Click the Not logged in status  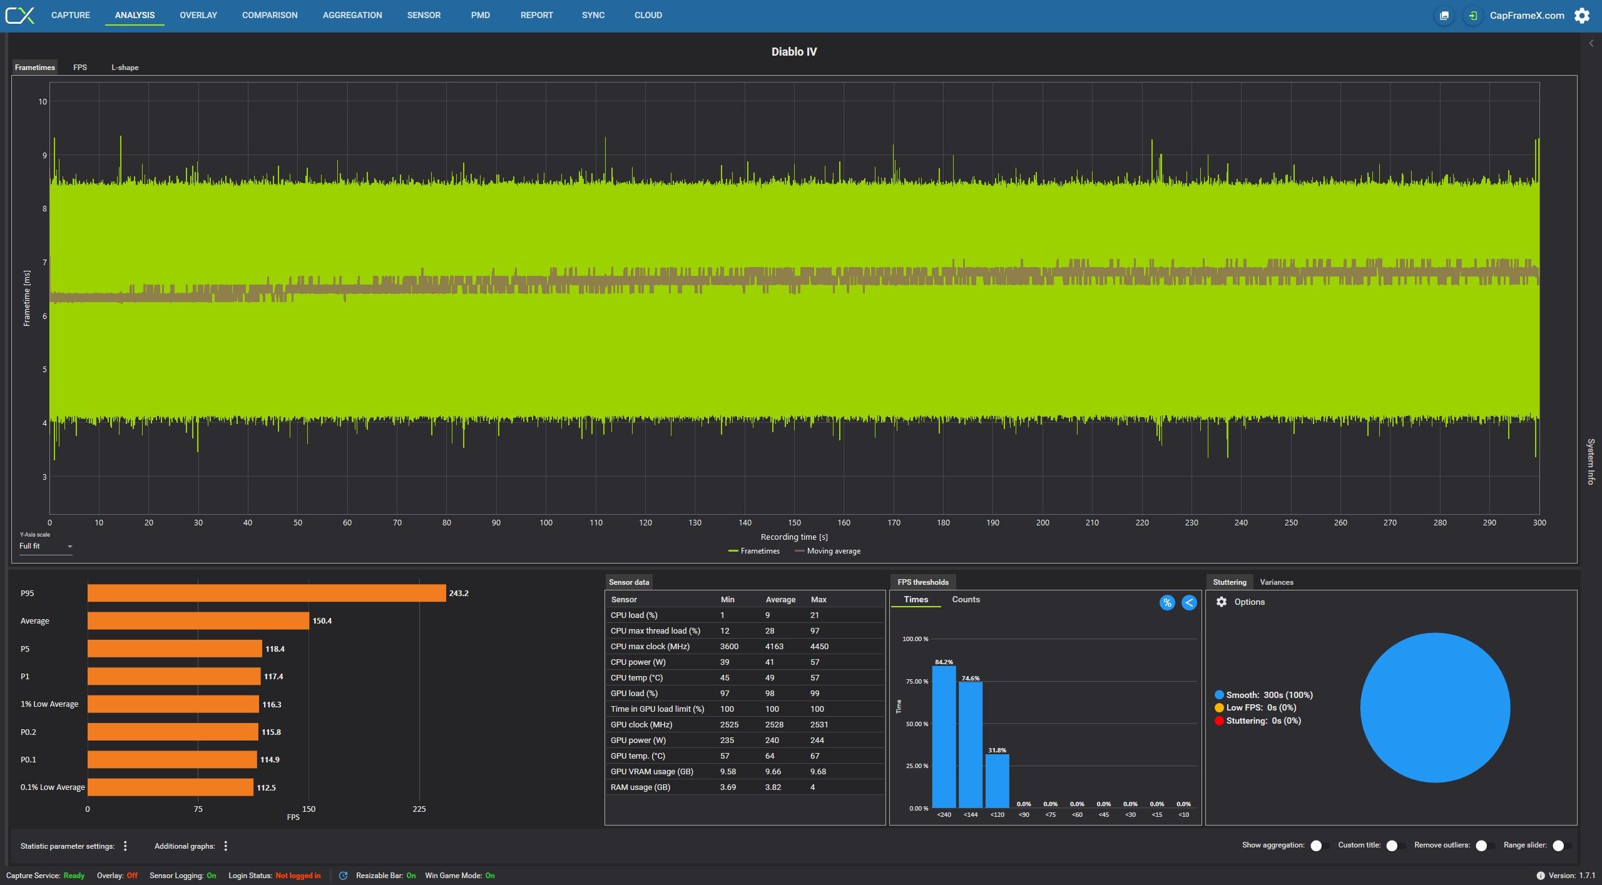[298, 876]
